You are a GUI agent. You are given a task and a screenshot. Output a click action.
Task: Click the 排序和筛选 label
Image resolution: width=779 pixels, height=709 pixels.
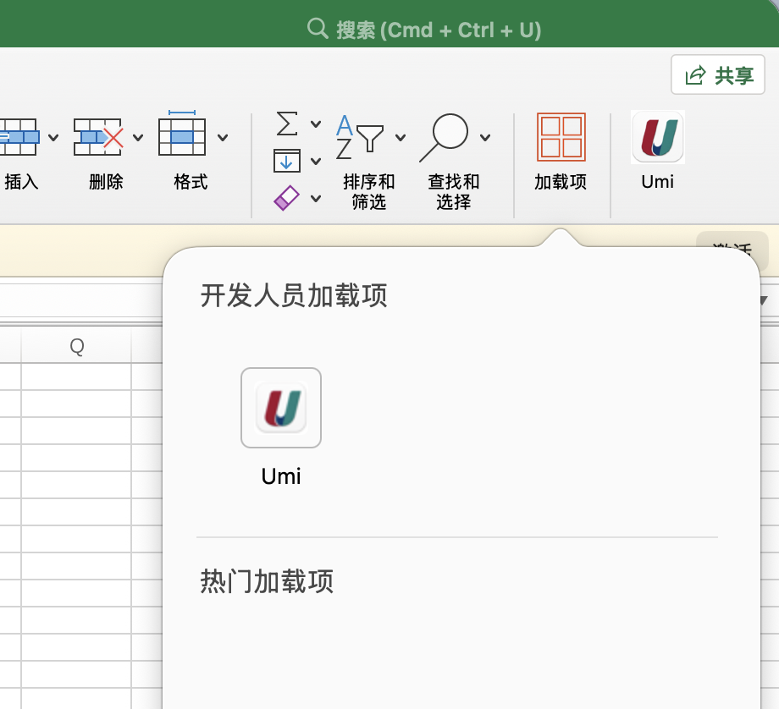tap(368, 192)
